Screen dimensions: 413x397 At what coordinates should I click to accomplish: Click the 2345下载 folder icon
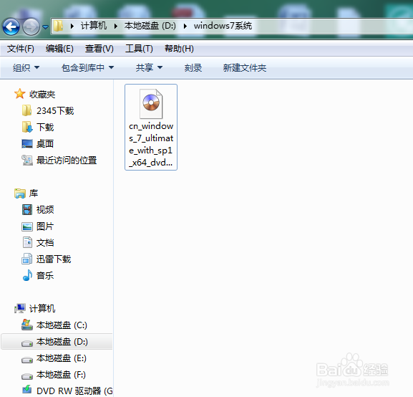(27, 110)
